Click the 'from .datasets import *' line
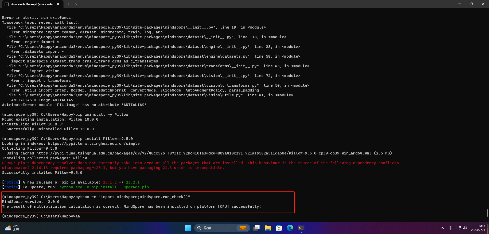 tap(37, 51)
